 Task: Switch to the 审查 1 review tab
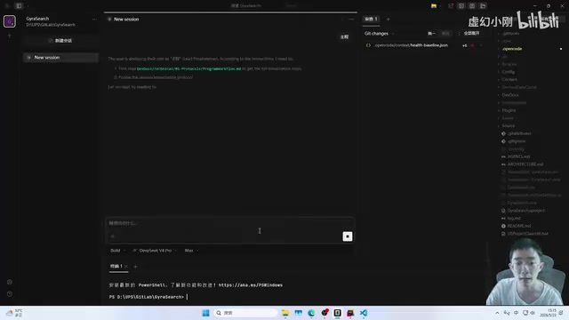click(371, 20)
